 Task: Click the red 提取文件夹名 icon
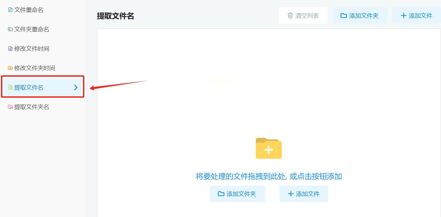(x=10, y=107)
